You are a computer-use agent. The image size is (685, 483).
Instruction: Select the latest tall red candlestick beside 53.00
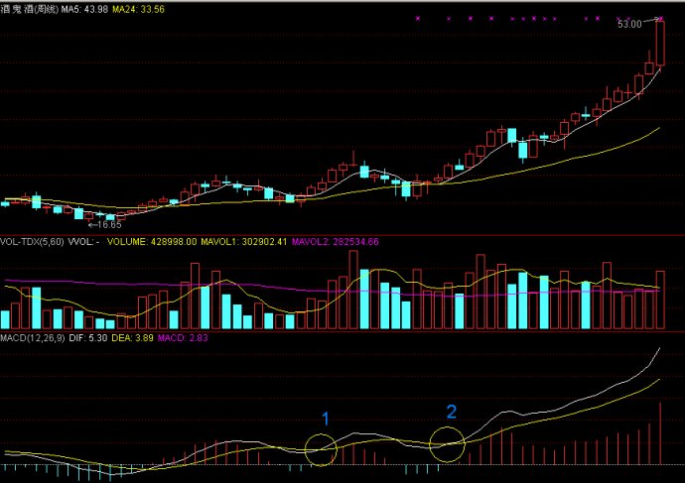pos(660,44)
